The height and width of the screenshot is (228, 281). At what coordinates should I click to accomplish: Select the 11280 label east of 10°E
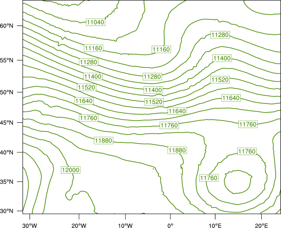tap(220, 34)
